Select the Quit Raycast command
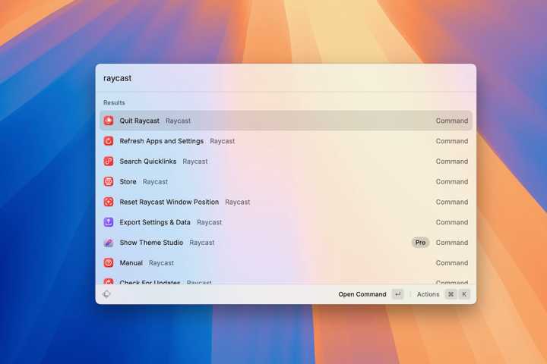 [x=140, y=121]
